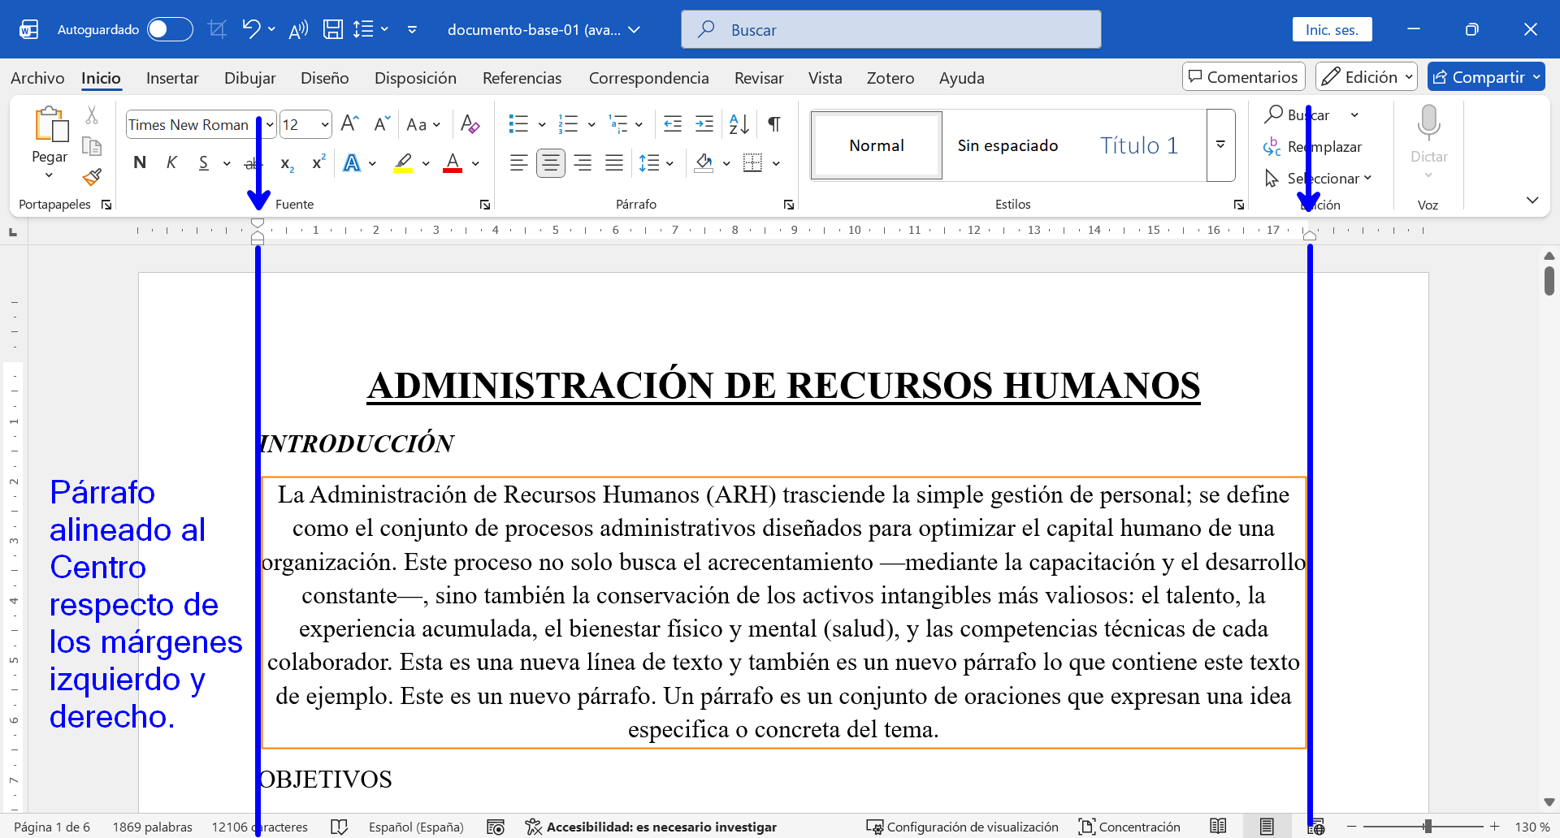Justify the paragraph text

614,162
